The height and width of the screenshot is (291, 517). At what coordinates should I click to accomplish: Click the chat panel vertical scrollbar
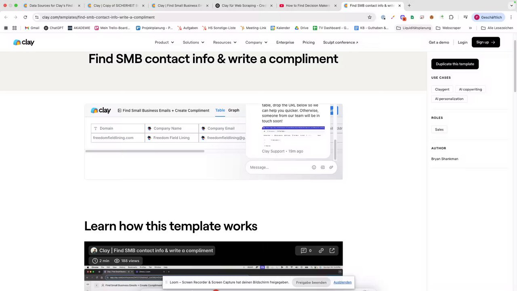(335, 149)
